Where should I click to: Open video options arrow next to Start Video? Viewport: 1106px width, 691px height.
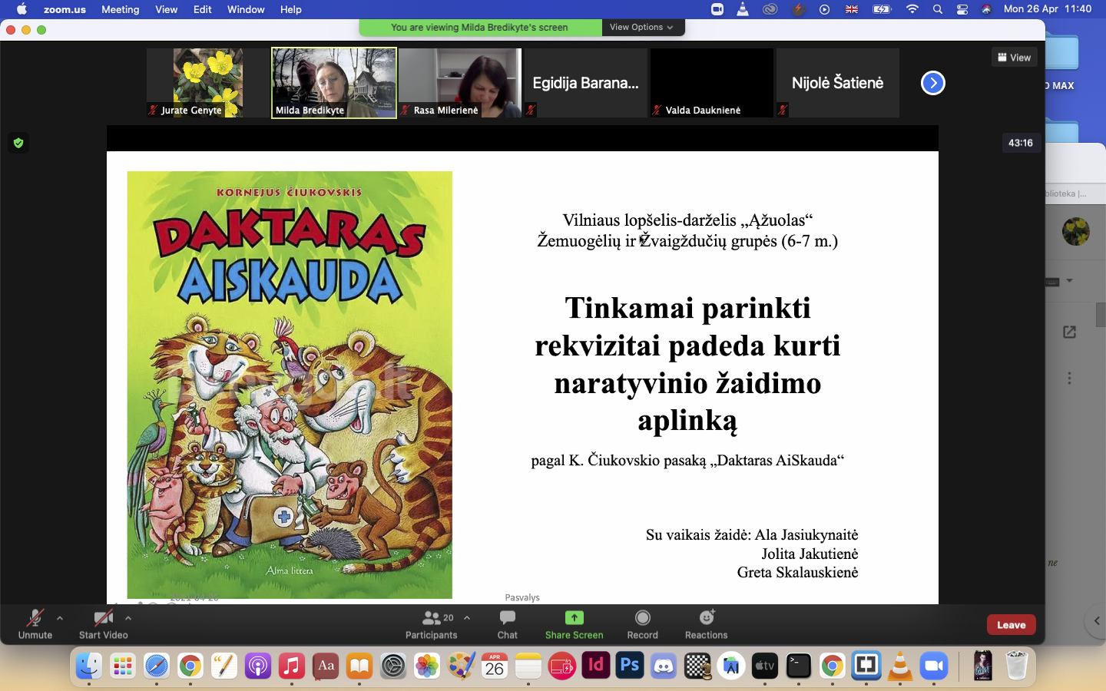(x=128, y=617)
